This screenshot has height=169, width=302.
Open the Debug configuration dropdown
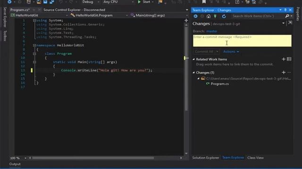pos(91,2)
